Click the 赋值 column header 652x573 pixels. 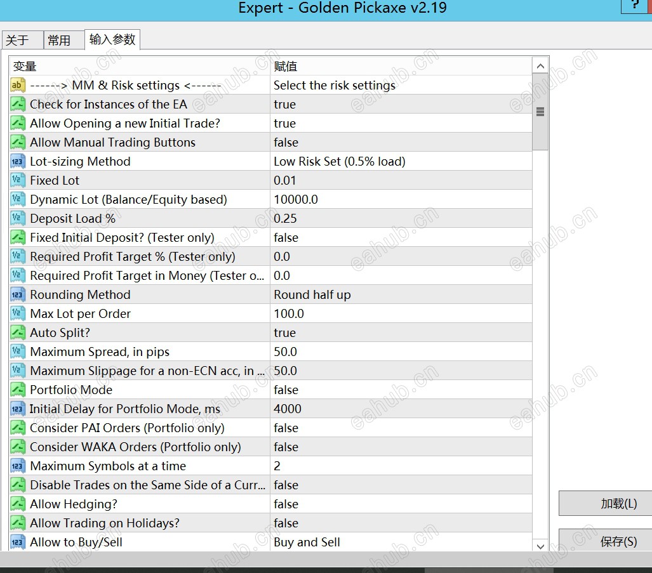point(401,66)
